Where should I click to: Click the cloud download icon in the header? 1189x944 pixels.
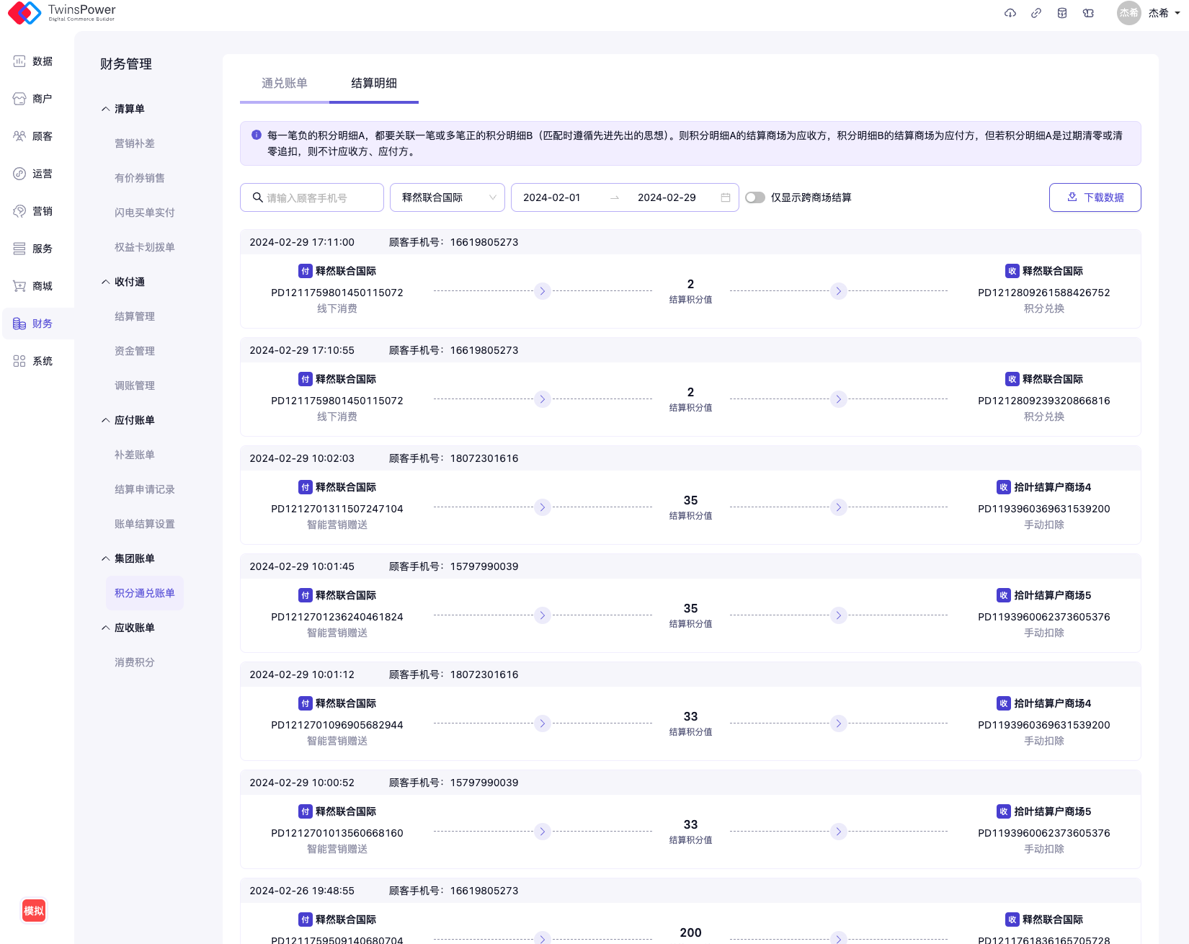pyautogui.click(x=1010, y=13)
